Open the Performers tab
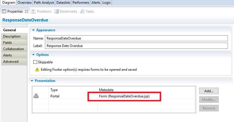Screen dimensions: 234x122 click(81, 3)
